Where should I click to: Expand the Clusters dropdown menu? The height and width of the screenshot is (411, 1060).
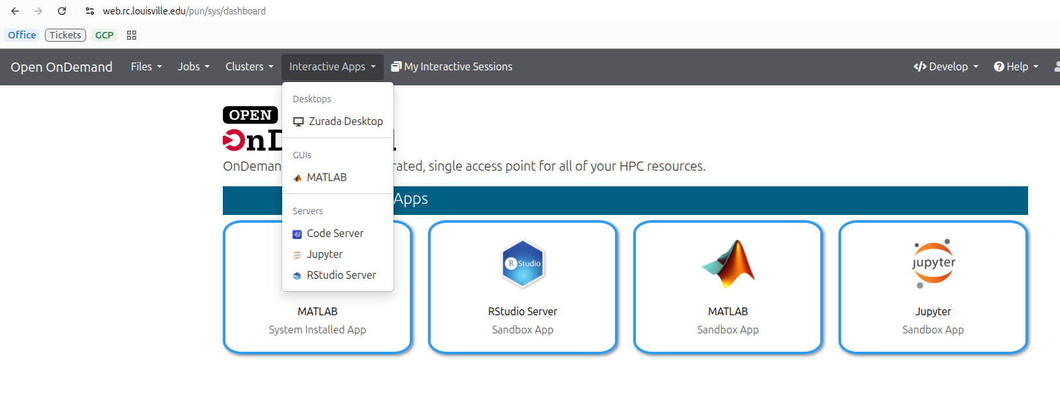click(250, 66)
